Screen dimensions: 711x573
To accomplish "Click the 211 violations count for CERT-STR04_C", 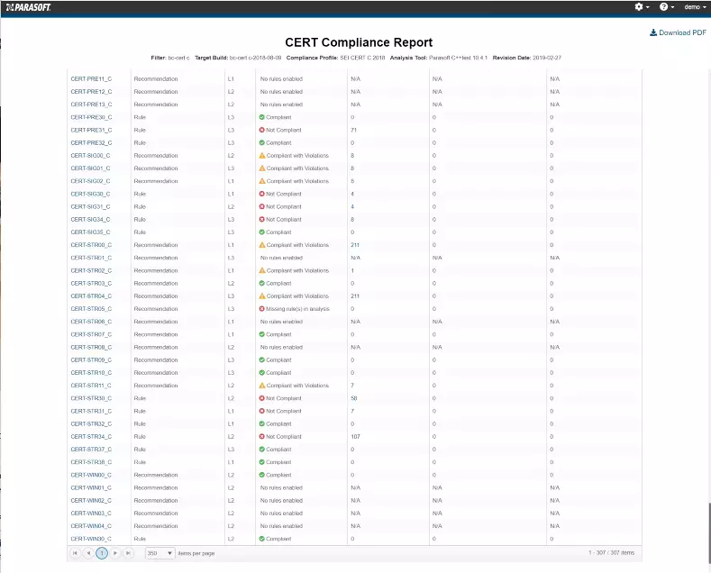I will pos(355,296).
